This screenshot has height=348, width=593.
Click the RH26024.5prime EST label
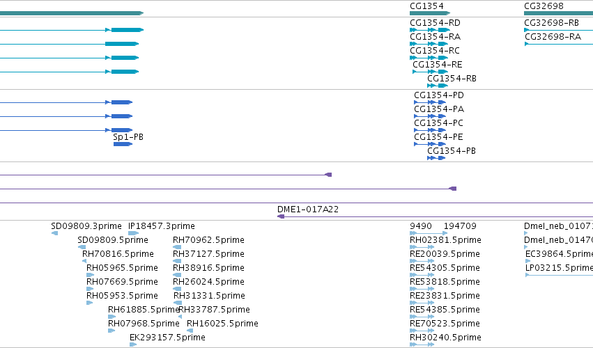pyautogui.click(x=208, y=282)
